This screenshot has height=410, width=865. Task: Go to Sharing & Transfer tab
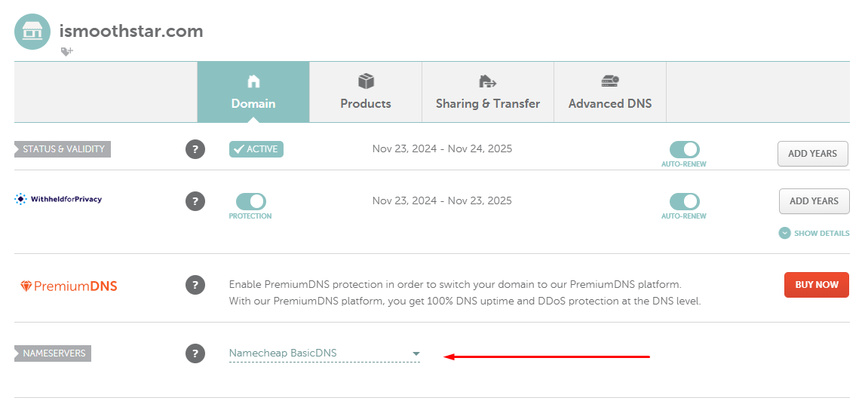[x=488, y=92]
